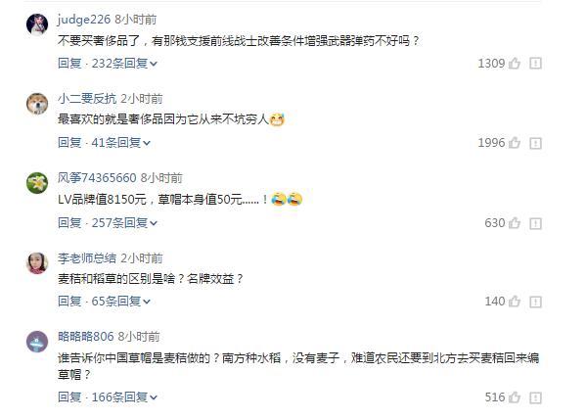Report 李老师总结's comment via the flag icon
The image size is (586, 420).
tap(535, 302)
